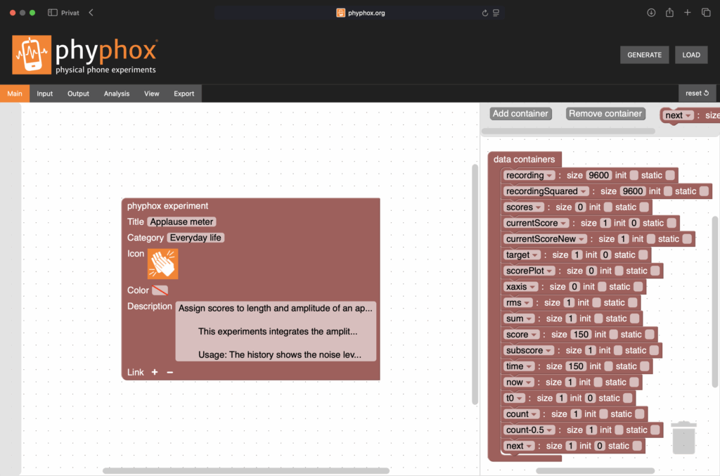Screen dimensions: 720x476
Task: Click the page reload icon in the address bar
Action: pyautogui.click(x=485, y=12)
